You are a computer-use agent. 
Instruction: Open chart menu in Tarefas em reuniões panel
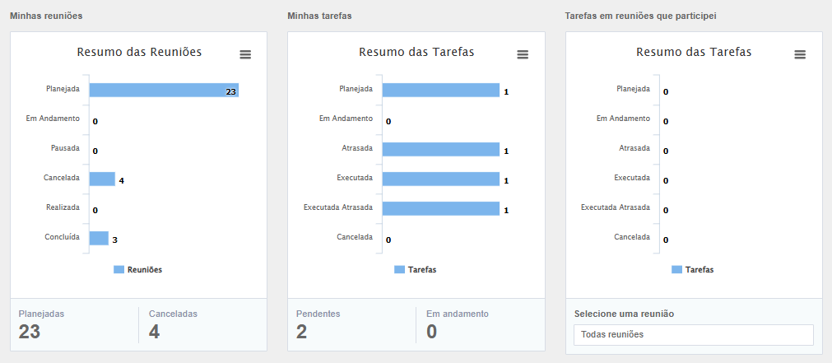[x=800, y=54]
